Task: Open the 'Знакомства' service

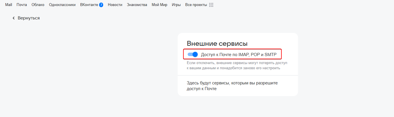Action: click(x=137, y=5)
